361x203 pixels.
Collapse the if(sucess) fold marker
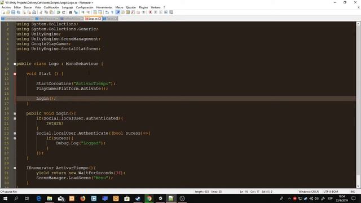pyautogui.click(x=15, y=138)
